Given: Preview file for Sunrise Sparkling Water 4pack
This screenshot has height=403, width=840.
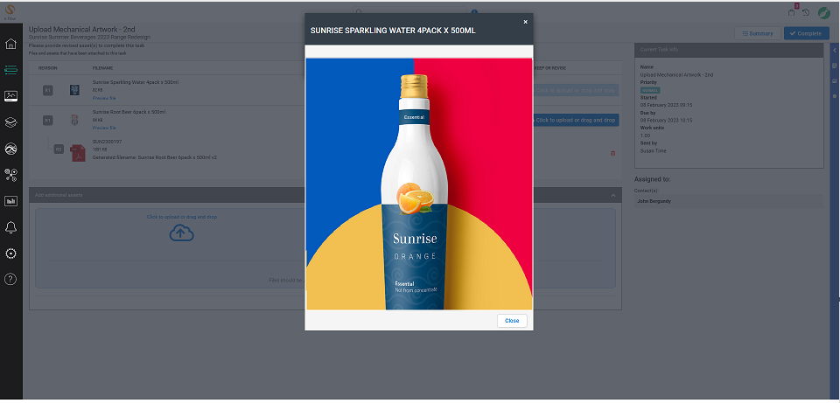Looking at the screenshot, I should click(104, 99).
